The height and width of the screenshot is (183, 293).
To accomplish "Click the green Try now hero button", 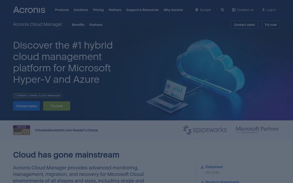I will tap(57, 106).
